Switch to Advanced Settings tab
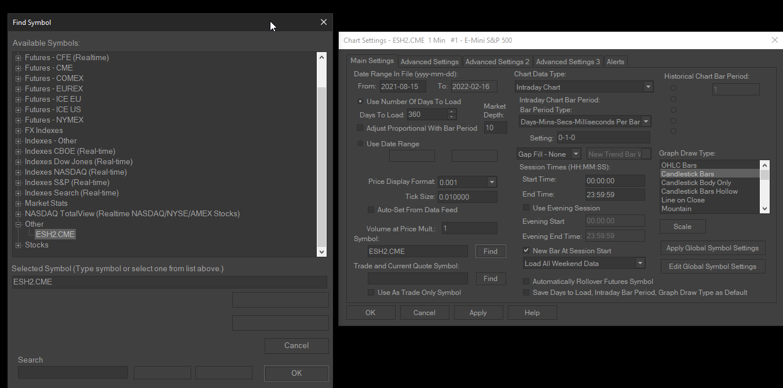 tap(430, 62)
